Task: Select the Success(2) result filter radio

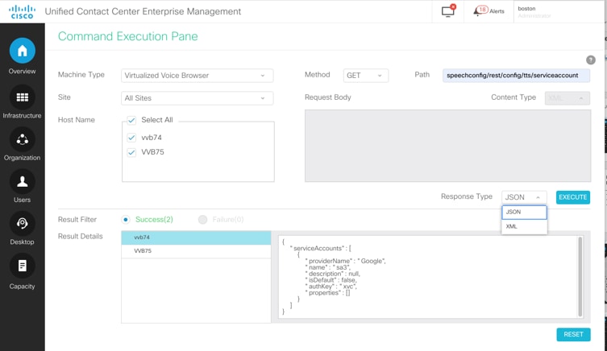Action: point(126,220)
